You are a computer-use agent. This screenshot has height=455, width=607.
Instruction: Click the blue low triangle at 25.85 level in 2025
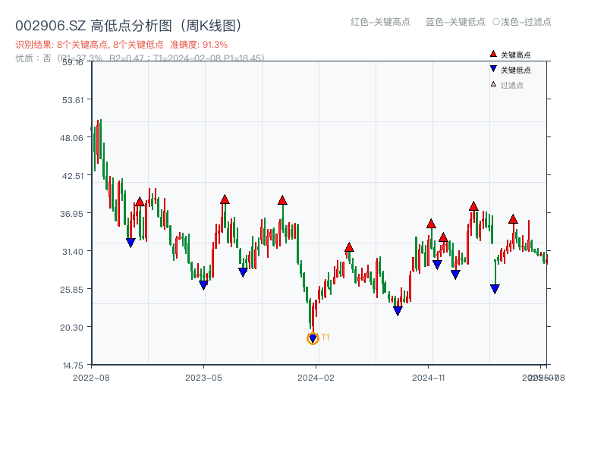[x=495, y=289]
